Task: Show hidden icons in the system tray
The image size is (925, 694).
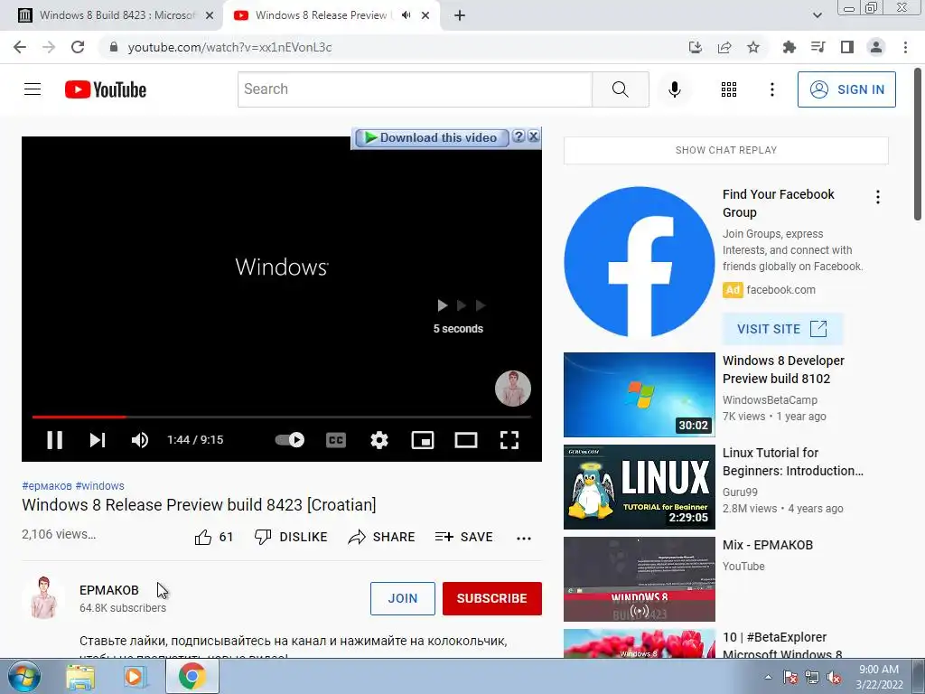Action: [768, 677]
